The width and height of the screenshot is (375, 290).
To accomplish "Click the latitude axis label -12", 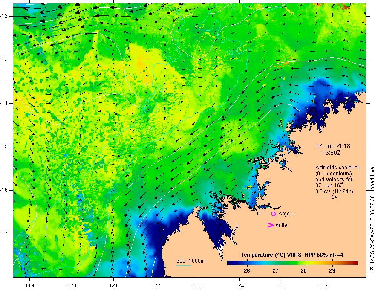I will click(4, 16).
